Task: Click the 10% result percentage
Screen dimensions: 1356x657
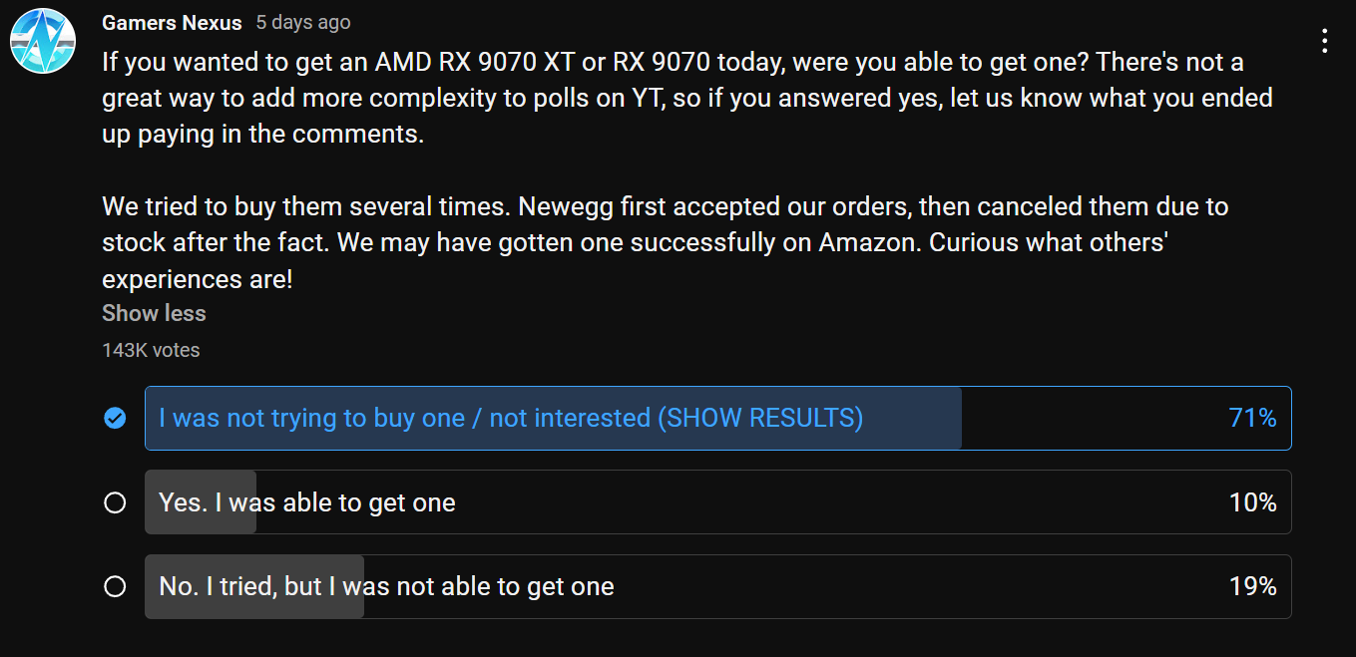Action: click(x=1252, y=502)
